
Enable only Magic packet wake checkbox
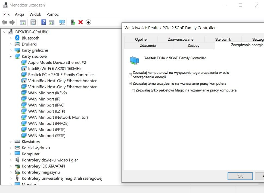(133, 91)
